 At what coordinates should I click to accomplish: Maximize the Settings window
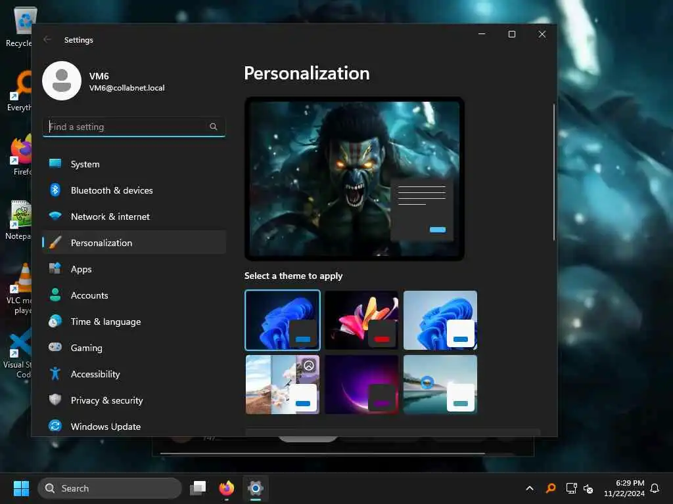click(x=512, y=34)
